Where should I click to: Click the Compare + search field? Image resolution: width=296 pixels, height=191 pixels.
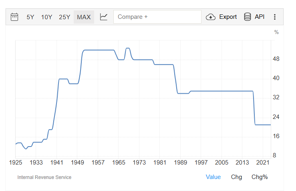[x=157, y=17]
